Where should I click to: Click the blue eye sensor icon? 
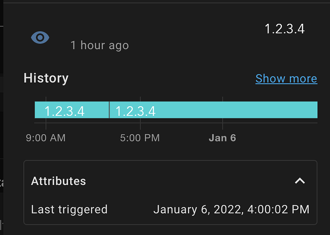pos(40,37)
